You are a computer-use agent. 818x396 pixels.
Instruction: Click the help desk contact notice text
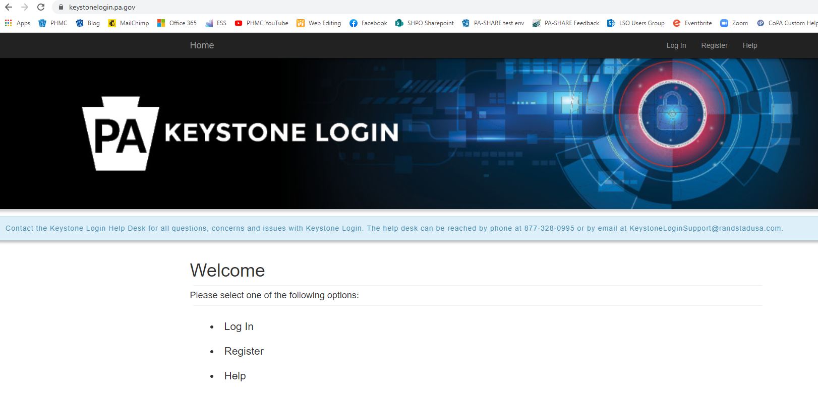click(394, 228)
